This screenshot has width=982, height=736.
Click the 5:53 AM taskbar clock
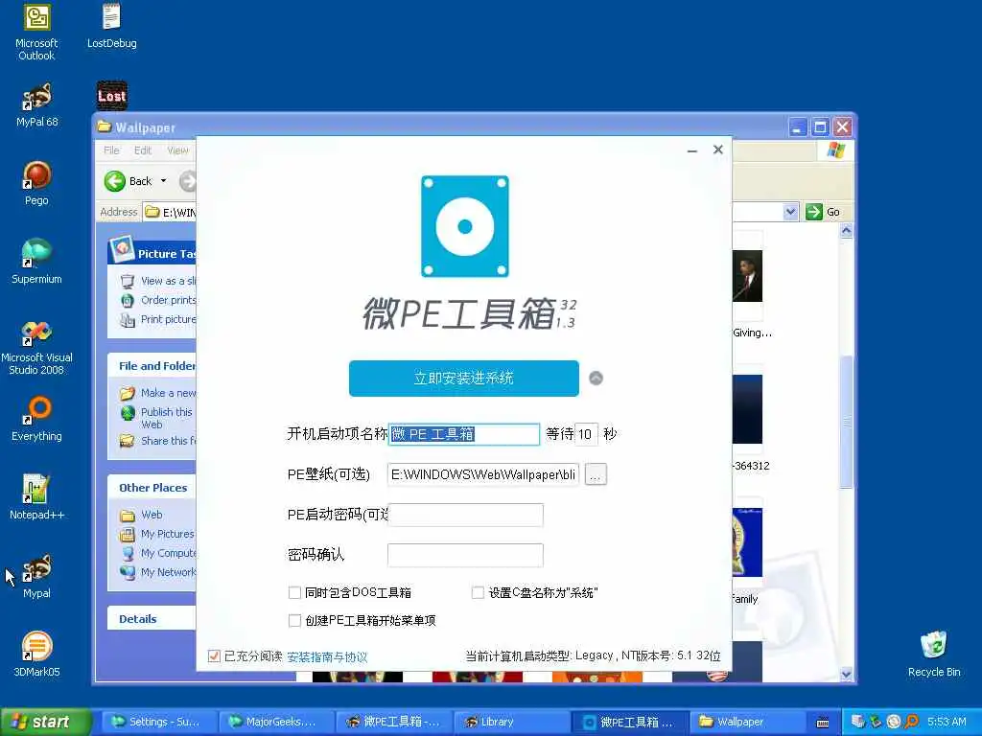pos(947,722)
